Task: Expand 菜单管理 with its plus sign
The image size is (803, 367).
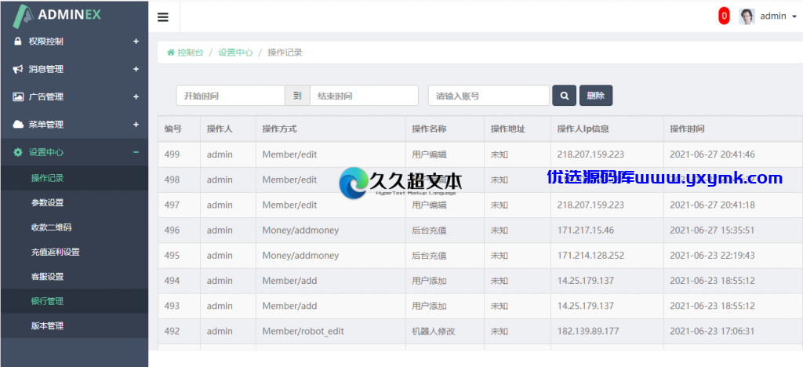Action: 136,125
